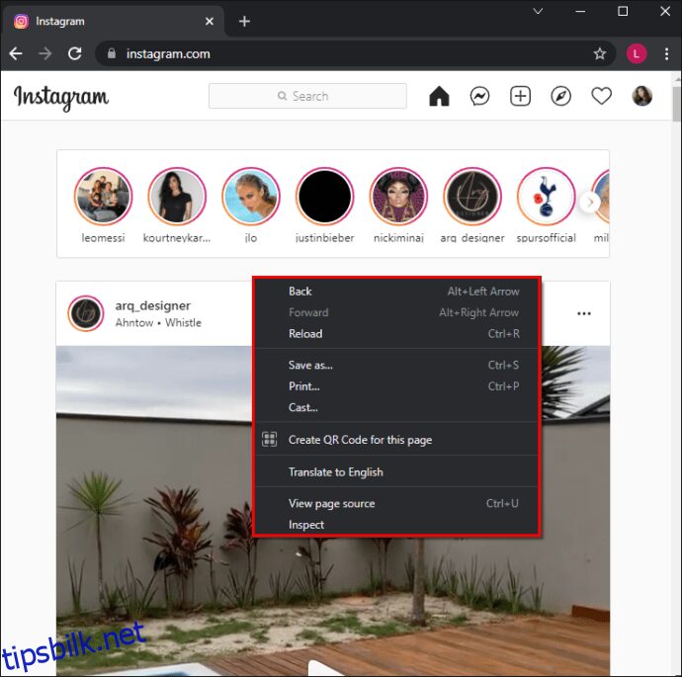Image resolution: width=682 pixels, height=677 pixels.
Task: Click the post video image
Action: [333, 511]
